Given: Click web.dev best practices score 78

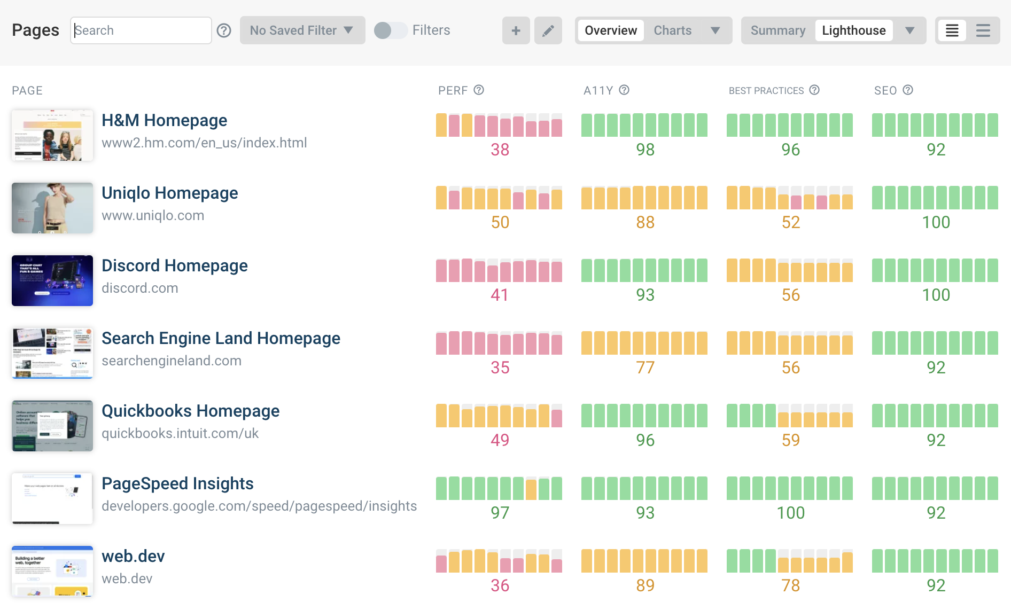Looking at the screenshot, I should 791,586.
